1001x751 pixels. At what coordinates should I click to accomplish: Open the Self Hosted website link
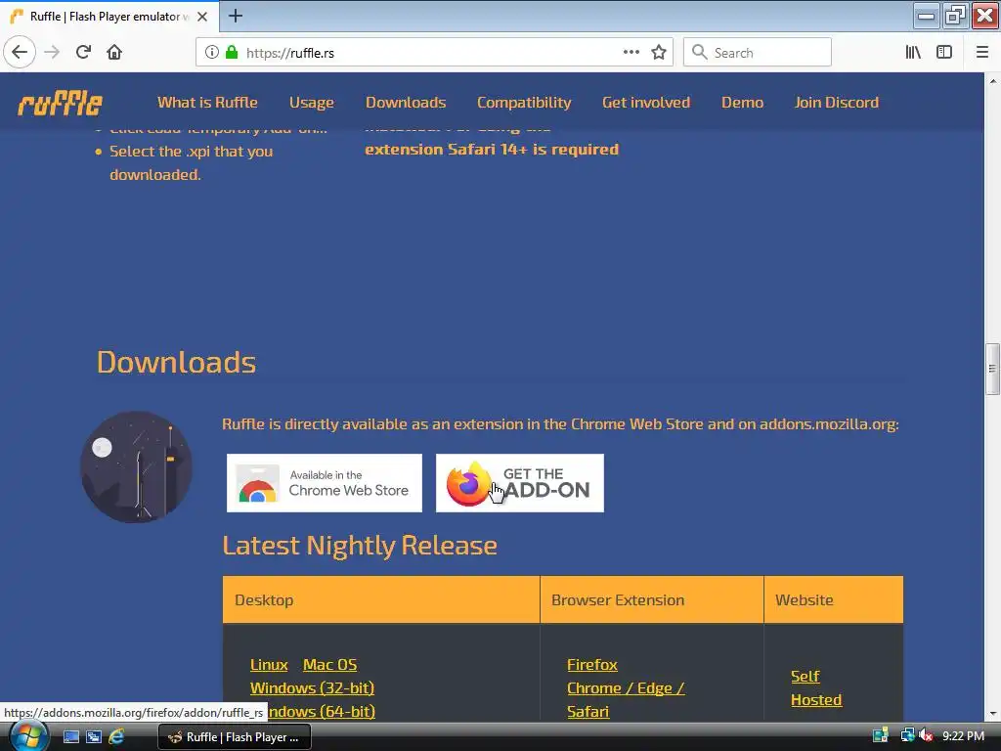click(x=816, y=687)
